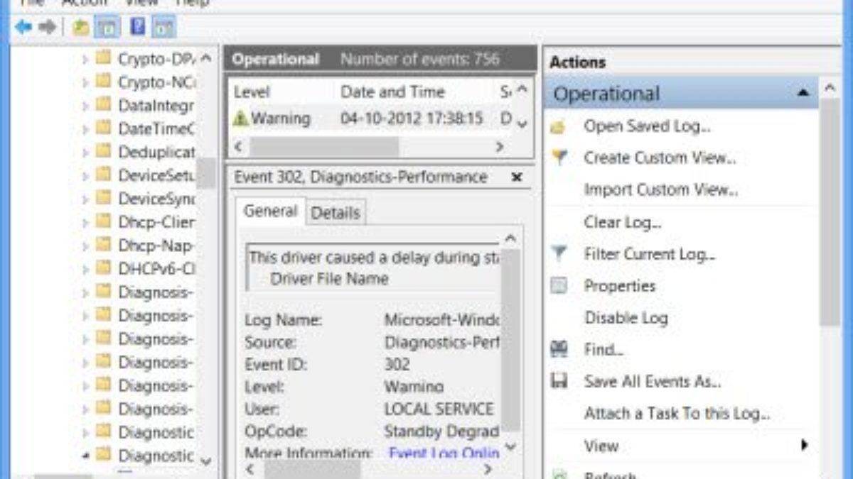Sort by the Date and Time column header
This screenshot has width=853, height=479.
pos(392,92)
